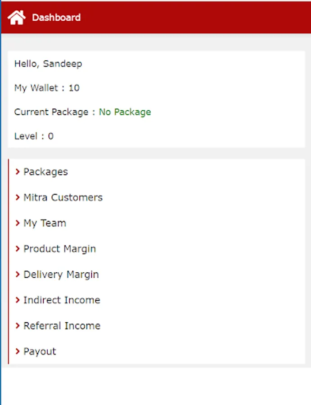Click the chevron arrow next to Mitra Customers
311x405 pixels.
(x=18, y=197)
